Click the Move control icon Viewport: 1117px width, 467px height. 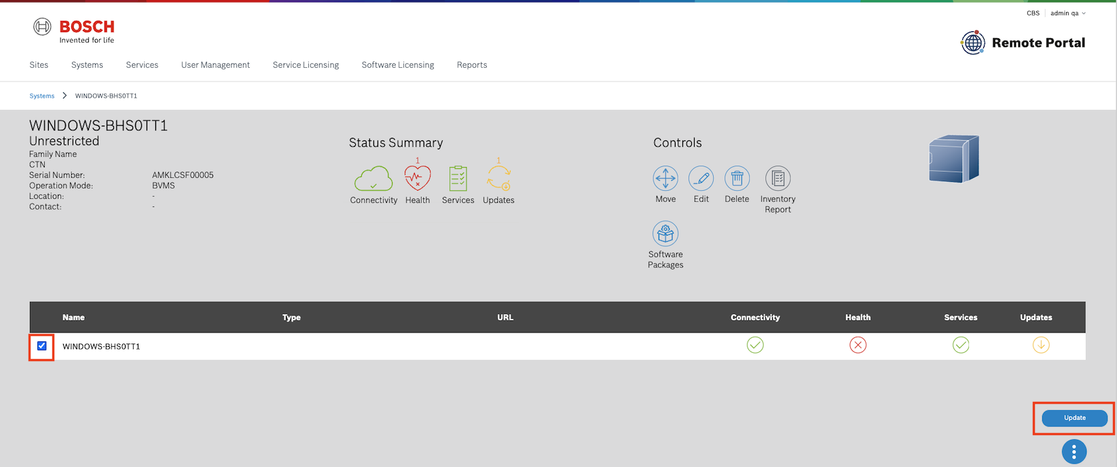click(x=665, y=179)
